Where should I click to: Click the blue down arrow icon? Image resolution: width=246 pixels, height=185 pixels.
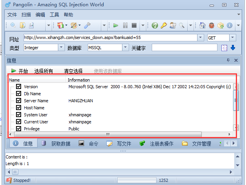(x=233, y=48)
